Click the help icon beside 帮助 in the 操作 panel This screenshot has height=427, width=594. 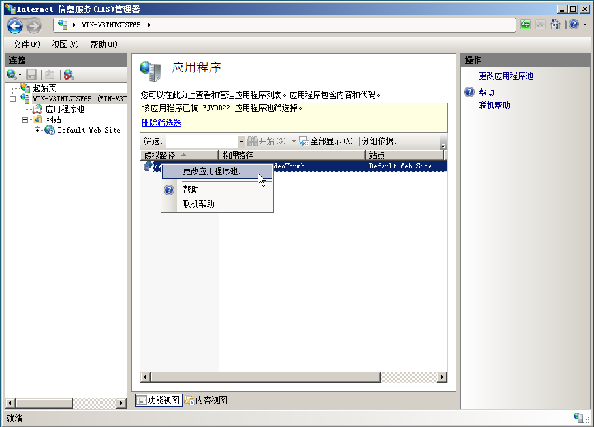tap(469, 92)
